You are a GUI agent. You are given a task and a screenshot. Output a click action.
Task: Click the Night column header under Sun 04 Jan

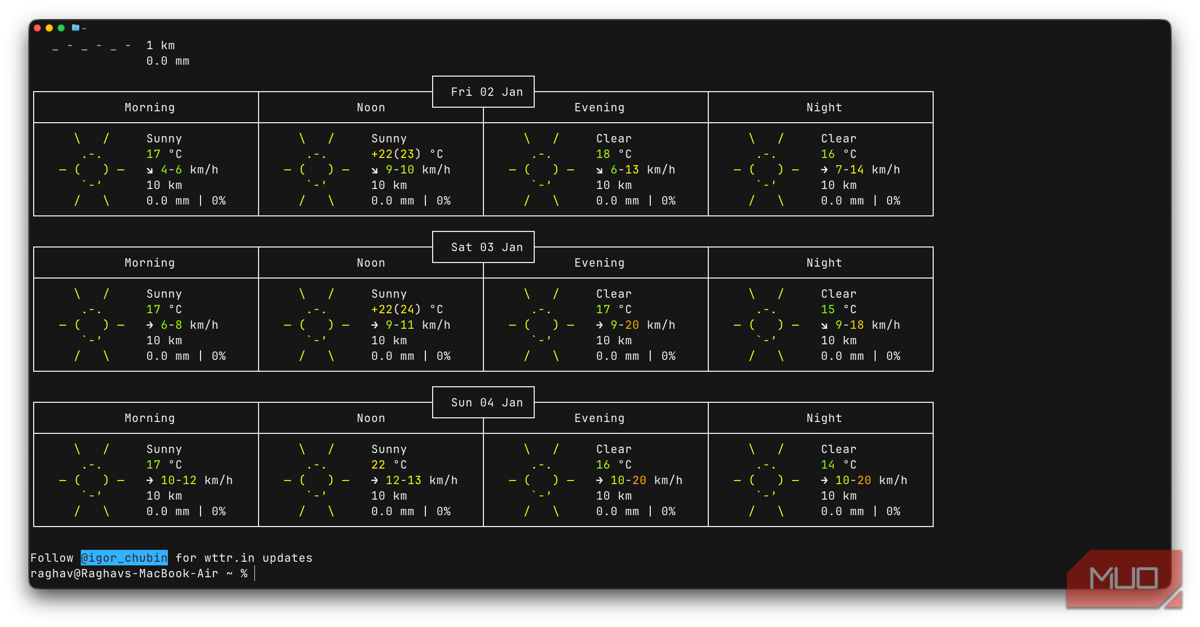click(x=824, y=418)
